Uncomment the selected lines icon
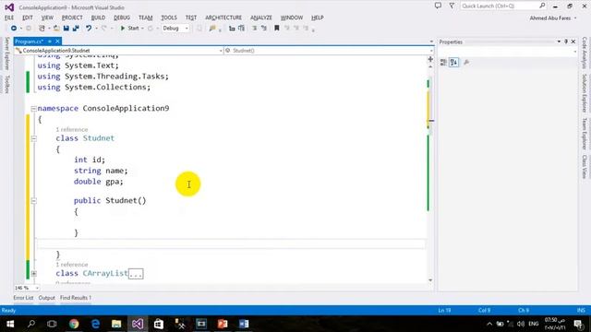 pos(264,29)
